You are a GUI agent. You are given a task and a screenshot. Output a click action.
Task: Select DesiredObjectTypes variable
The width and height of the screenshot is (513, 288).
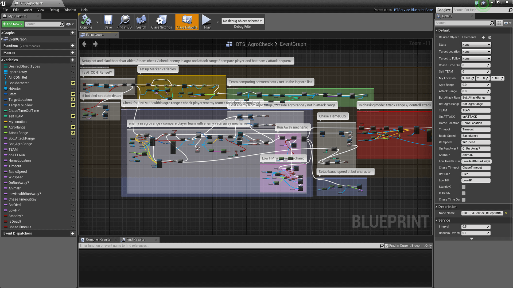(24, 66)
